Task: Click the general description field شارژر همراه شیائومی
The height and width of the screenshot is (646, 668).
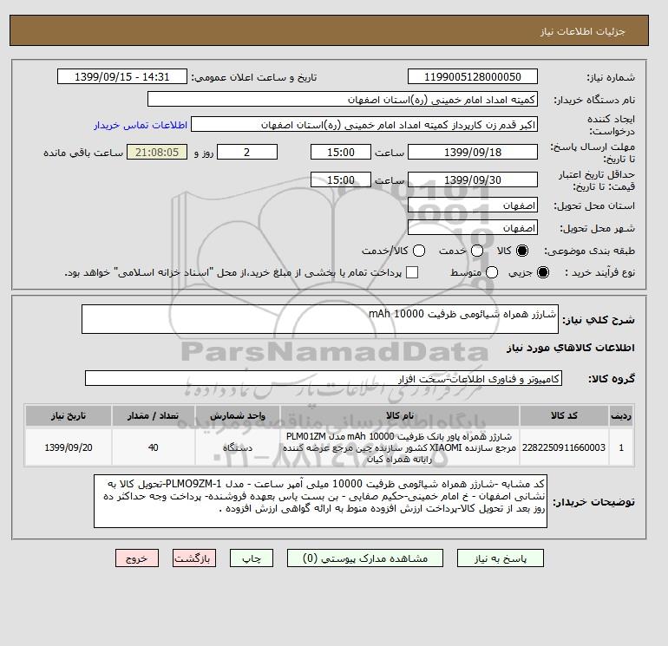Action: point(320,319)
